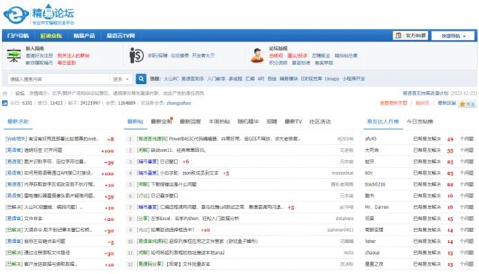The image size is (479, 274).
Task: Open the 鼠标左右键点击问题 help post
Action: (45, 242)
